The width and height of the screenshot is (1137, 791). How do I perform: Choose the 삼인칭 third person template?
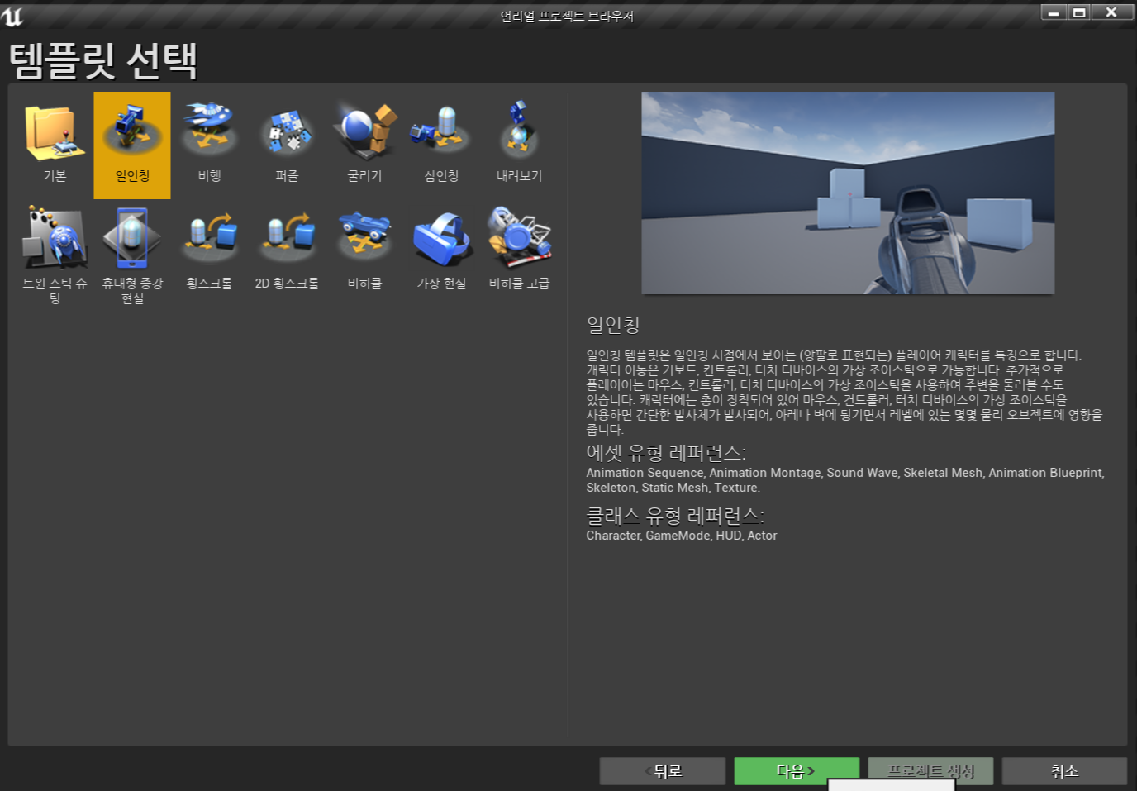click(x=441, y=145)
